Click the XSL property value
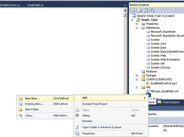 click(165, 130)
